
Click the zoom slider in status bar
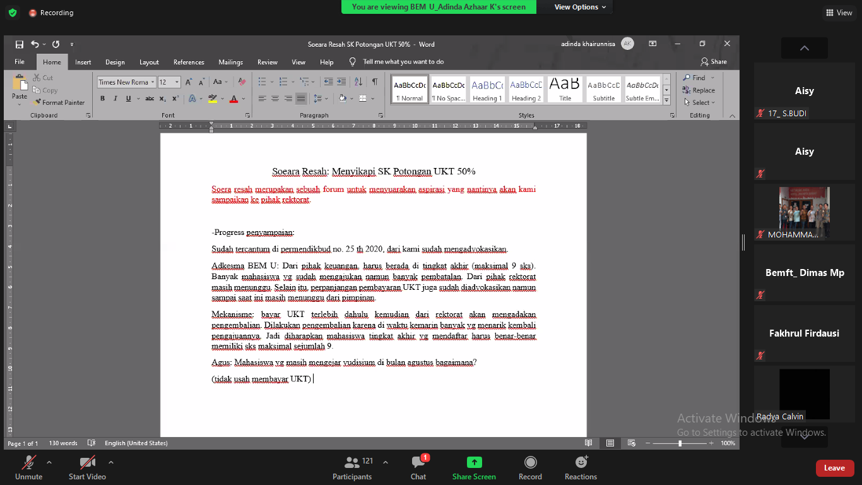pos(680,443)
